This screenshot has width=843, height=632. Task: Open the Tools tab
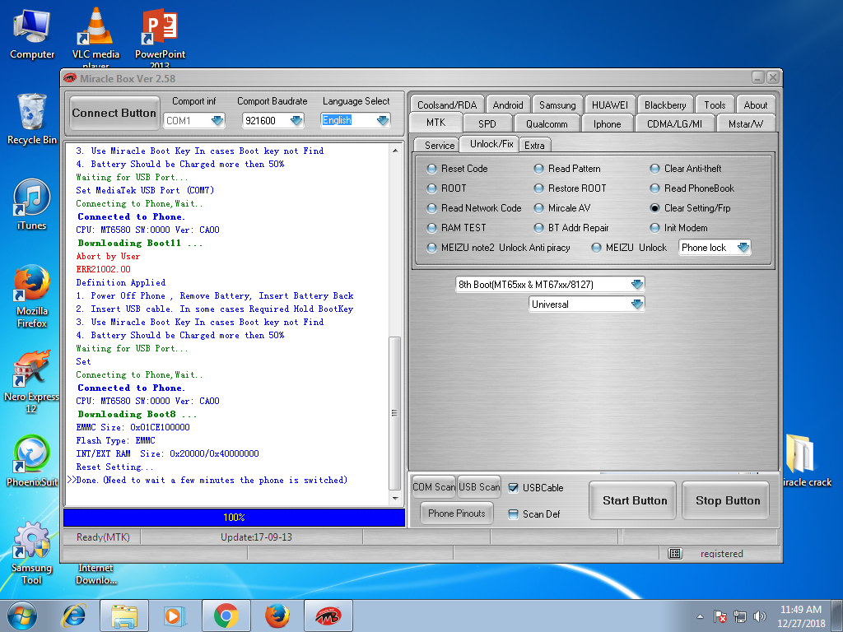tap(715, 105)
